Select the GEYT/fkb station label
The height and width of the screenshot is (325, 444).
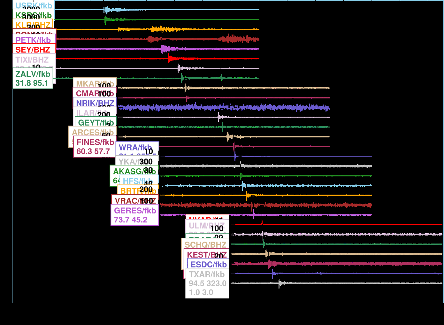96,123
